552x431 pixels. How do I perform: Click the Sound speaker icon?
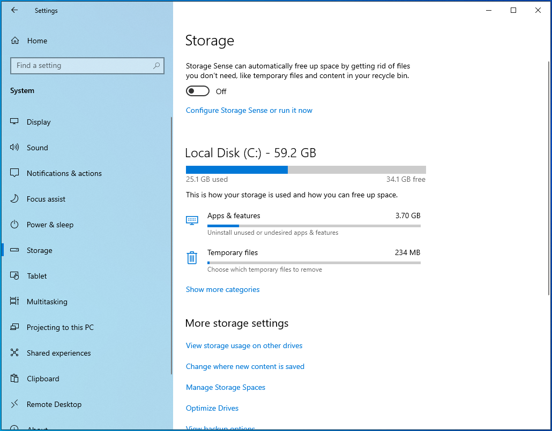point(15,148)
